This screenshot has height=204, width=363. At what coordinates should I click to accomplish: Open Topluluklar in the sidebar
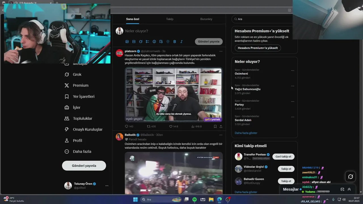(x=79, y=118)
